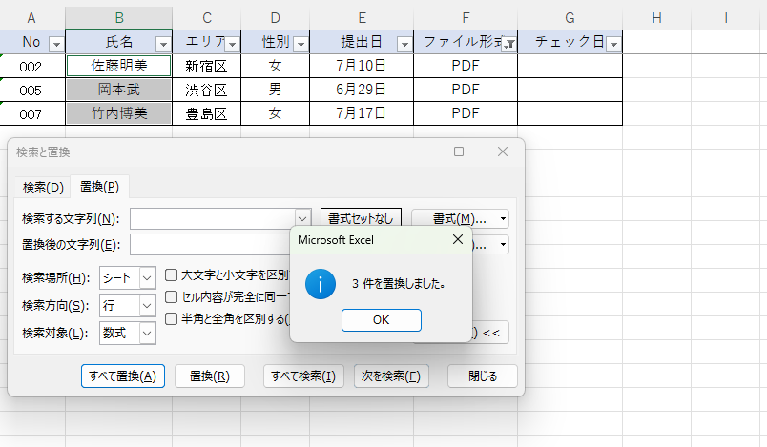Switch to the 置換(P) tab
This screenshot has height=447, width=767.
(x=99, y=187)
